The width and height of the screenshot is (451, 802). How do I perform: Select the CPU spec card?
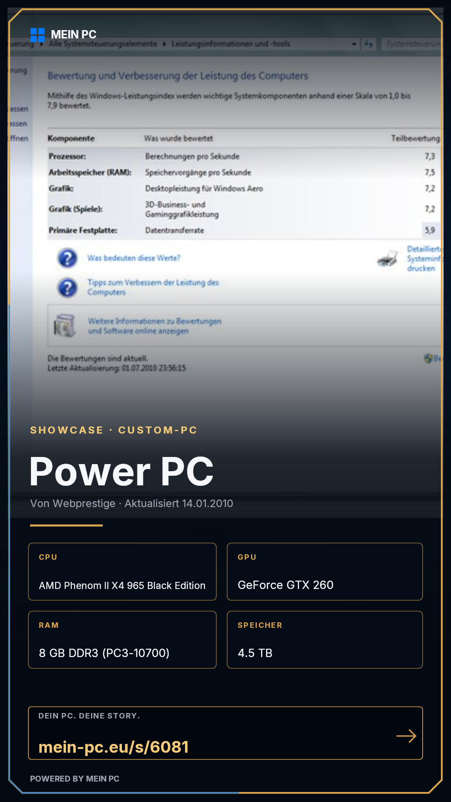point(122,571)
